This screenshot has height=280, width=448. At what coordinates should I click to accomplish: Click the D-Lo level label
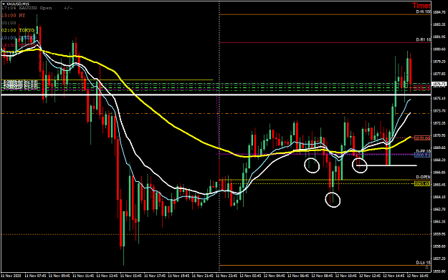point(423,263)
